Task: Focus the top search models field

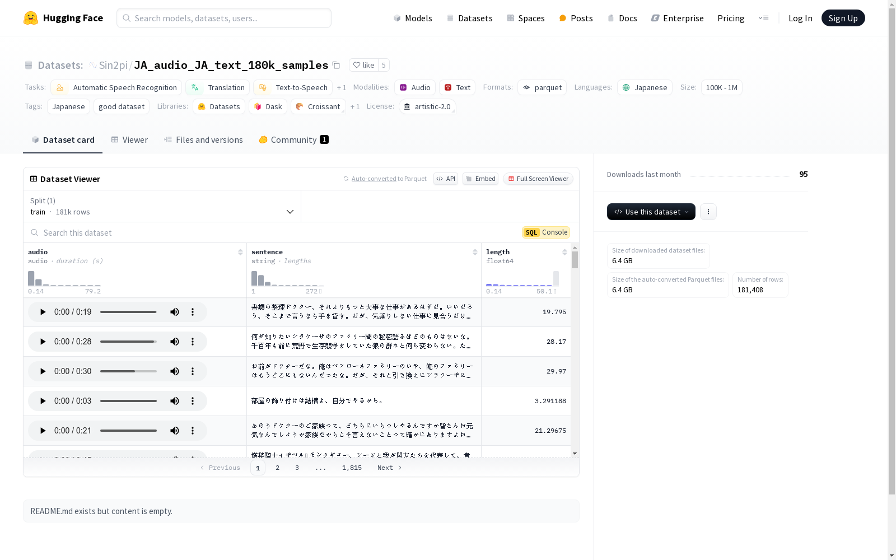Action: click(x=224, y=18)
